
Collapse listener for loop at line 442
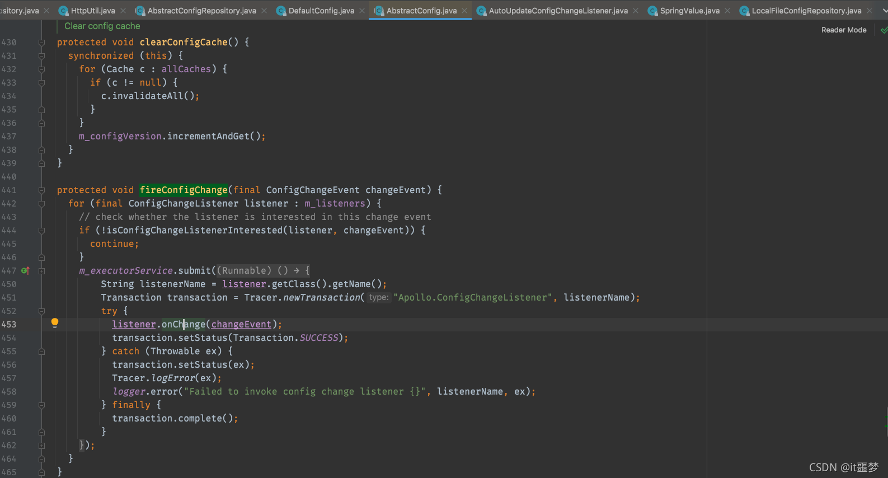coord(41,204)
